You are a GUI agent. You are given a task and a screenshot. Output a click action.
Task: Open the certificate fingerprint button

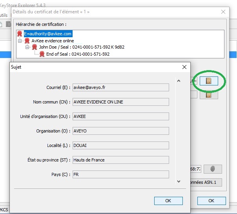(213, 169)
